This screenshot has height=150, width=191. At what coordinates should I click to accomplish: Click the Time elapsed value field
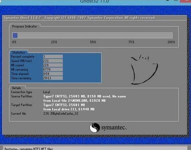(x=53, y=74)
